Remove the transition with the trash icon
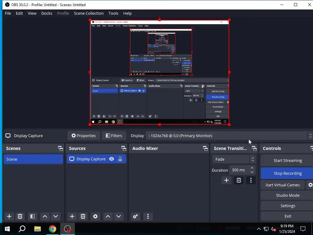Screen dimensions: 313x235 239,180
